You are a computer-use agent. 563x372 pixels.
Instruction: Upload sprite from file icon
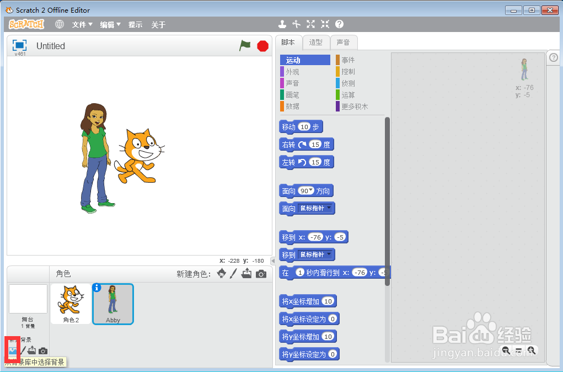pos(246,274)
